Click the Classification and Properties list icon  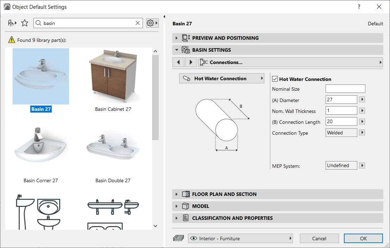[x=185, y=218]
